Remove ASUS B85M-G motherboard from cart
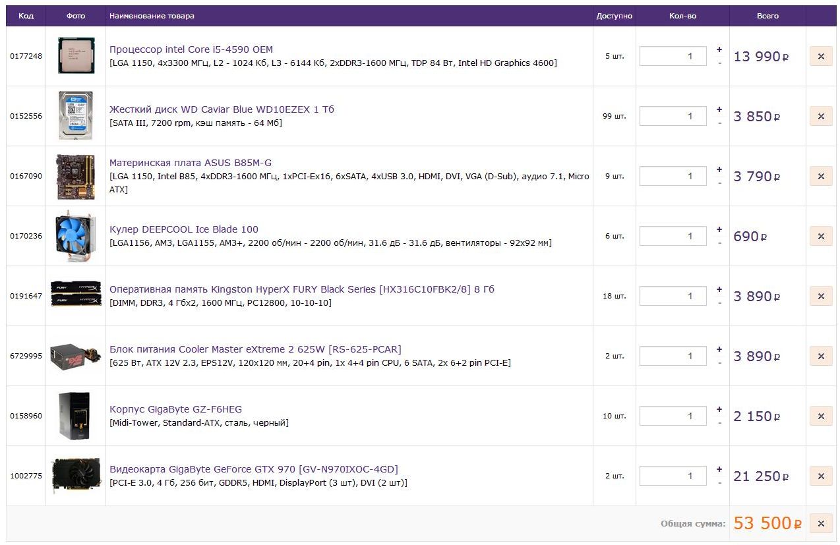The height and width of the screenshot is (545, 840). point(821,176)
